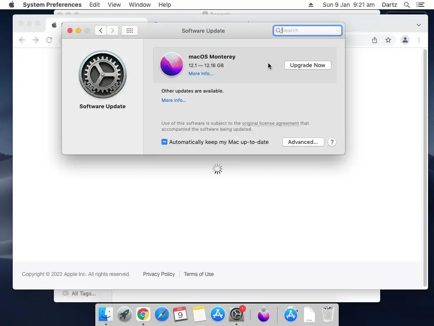Show all preferences grid

pyautogui.click(x=130, y=31)
